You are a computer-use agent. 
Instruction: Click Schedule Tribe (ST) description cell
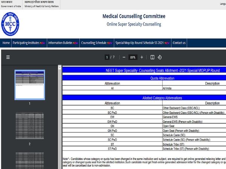pyautogui.click(x=194, y=144)
